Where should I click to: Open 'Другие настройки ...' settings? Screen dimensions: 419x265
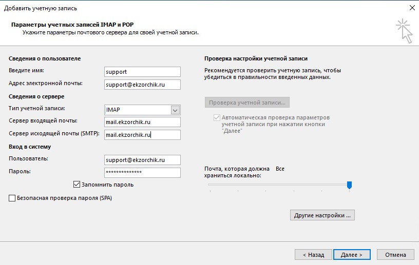(x=322, y=215)
